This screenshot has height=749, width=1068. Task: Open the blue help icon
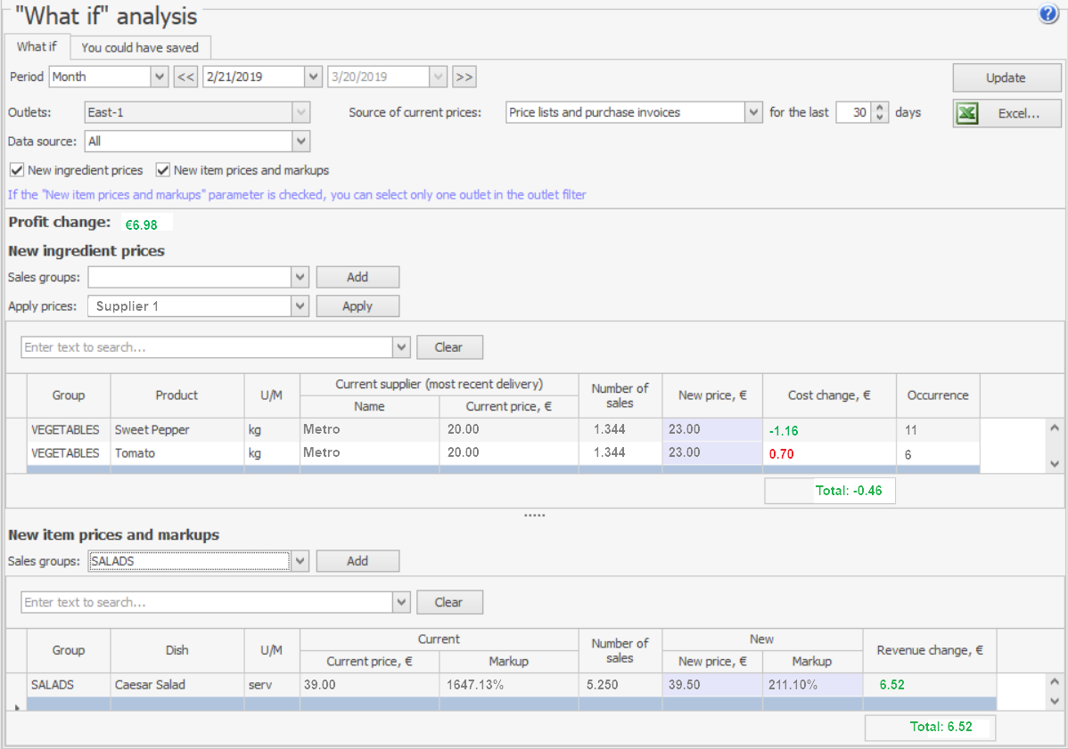tap(1048, 14)
